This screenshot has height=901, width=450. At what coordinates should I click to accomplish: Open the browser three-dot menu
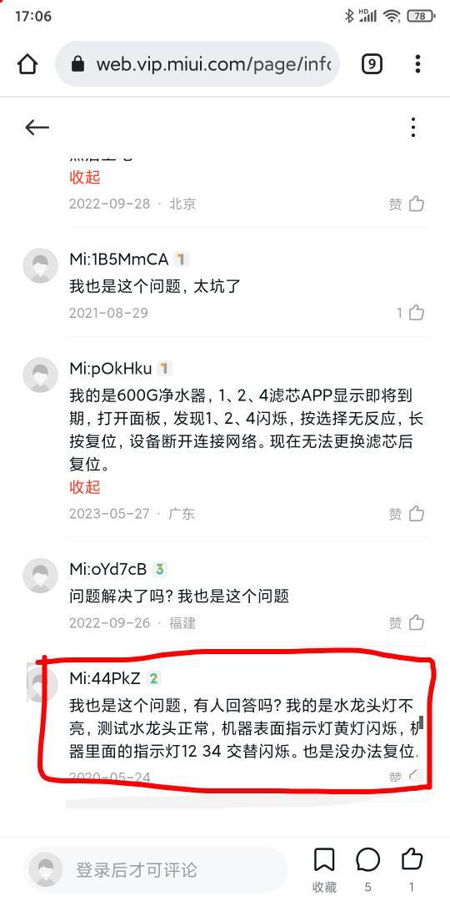click(417, 63)
